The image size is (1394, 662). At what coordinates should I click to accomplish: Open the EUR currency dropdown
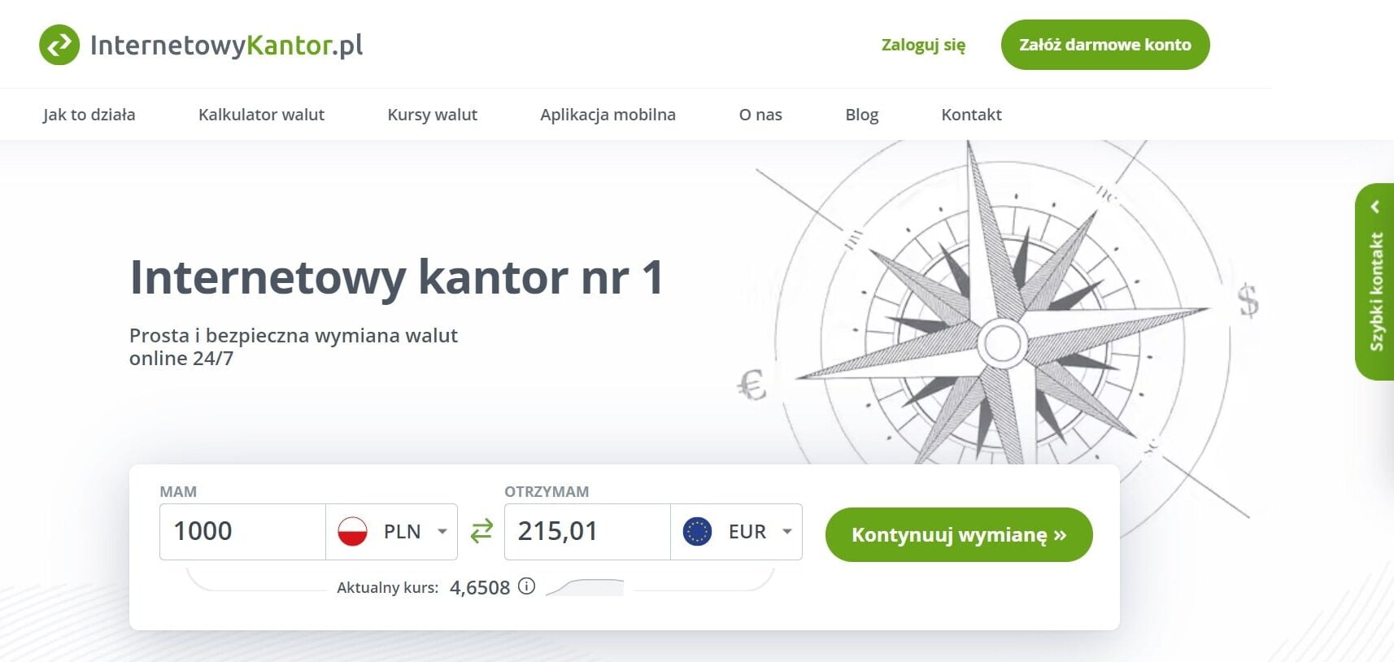786,532
